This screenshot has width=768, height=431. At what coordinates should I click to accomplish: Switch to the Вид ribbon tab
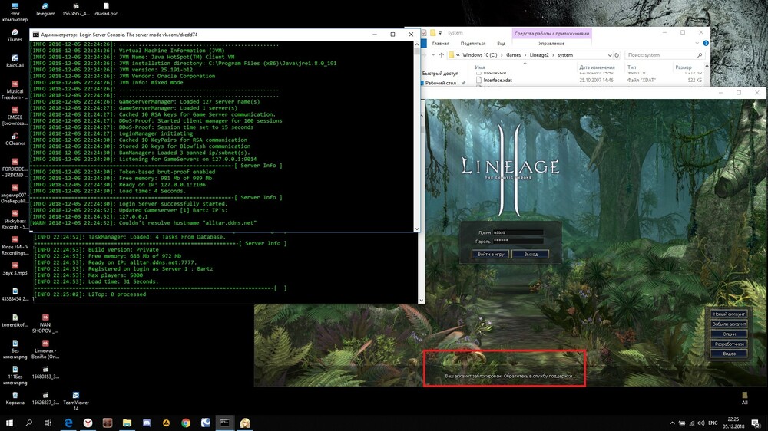tap(501, 44)
